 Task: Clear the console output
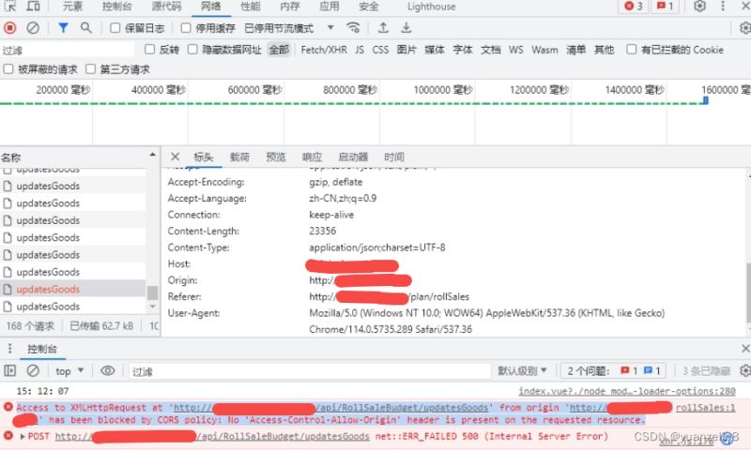pos(33,370)
